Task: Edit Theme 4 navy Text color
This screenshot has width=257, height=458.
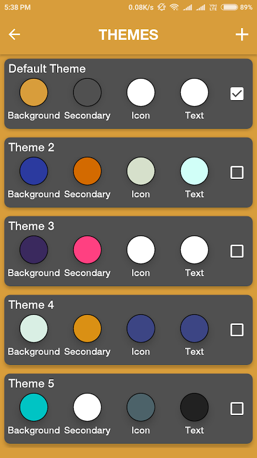Action: 195,329
